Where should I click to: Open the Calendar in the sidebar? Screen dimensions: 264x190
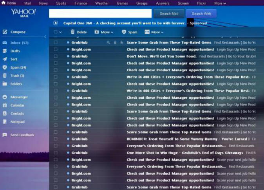(17, 105)
